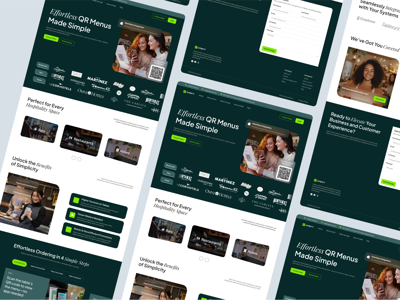Open the Add Your Restaurant footer link

pos(290,80)
